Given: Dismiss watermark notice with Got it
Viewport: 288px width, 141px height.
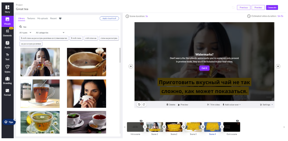Looking at the screenshot, I should [x=204, y=68].
